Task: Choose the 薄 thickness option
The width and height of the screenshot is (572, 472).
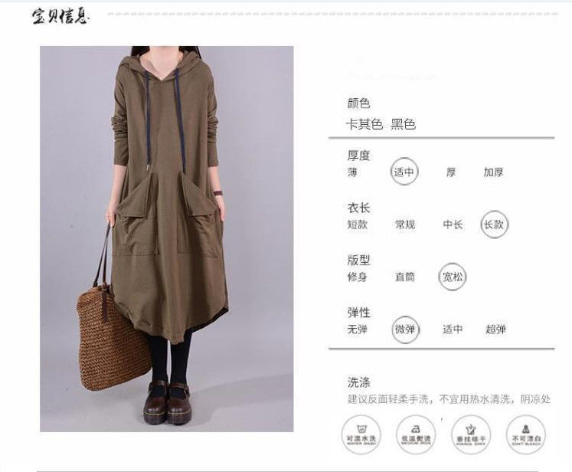Action: click(x=352, y=172)
